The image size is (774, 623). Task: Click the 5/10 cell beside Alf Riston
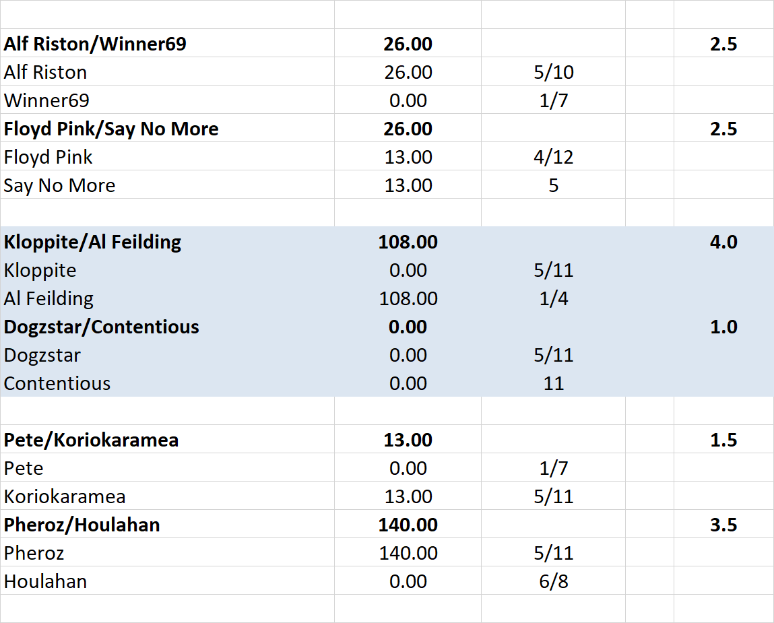click(553, 73)
